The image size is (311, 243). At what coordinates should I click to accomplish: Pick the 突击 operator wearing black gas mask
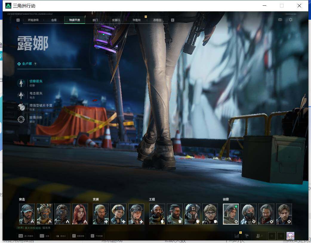tap(62, 214)
